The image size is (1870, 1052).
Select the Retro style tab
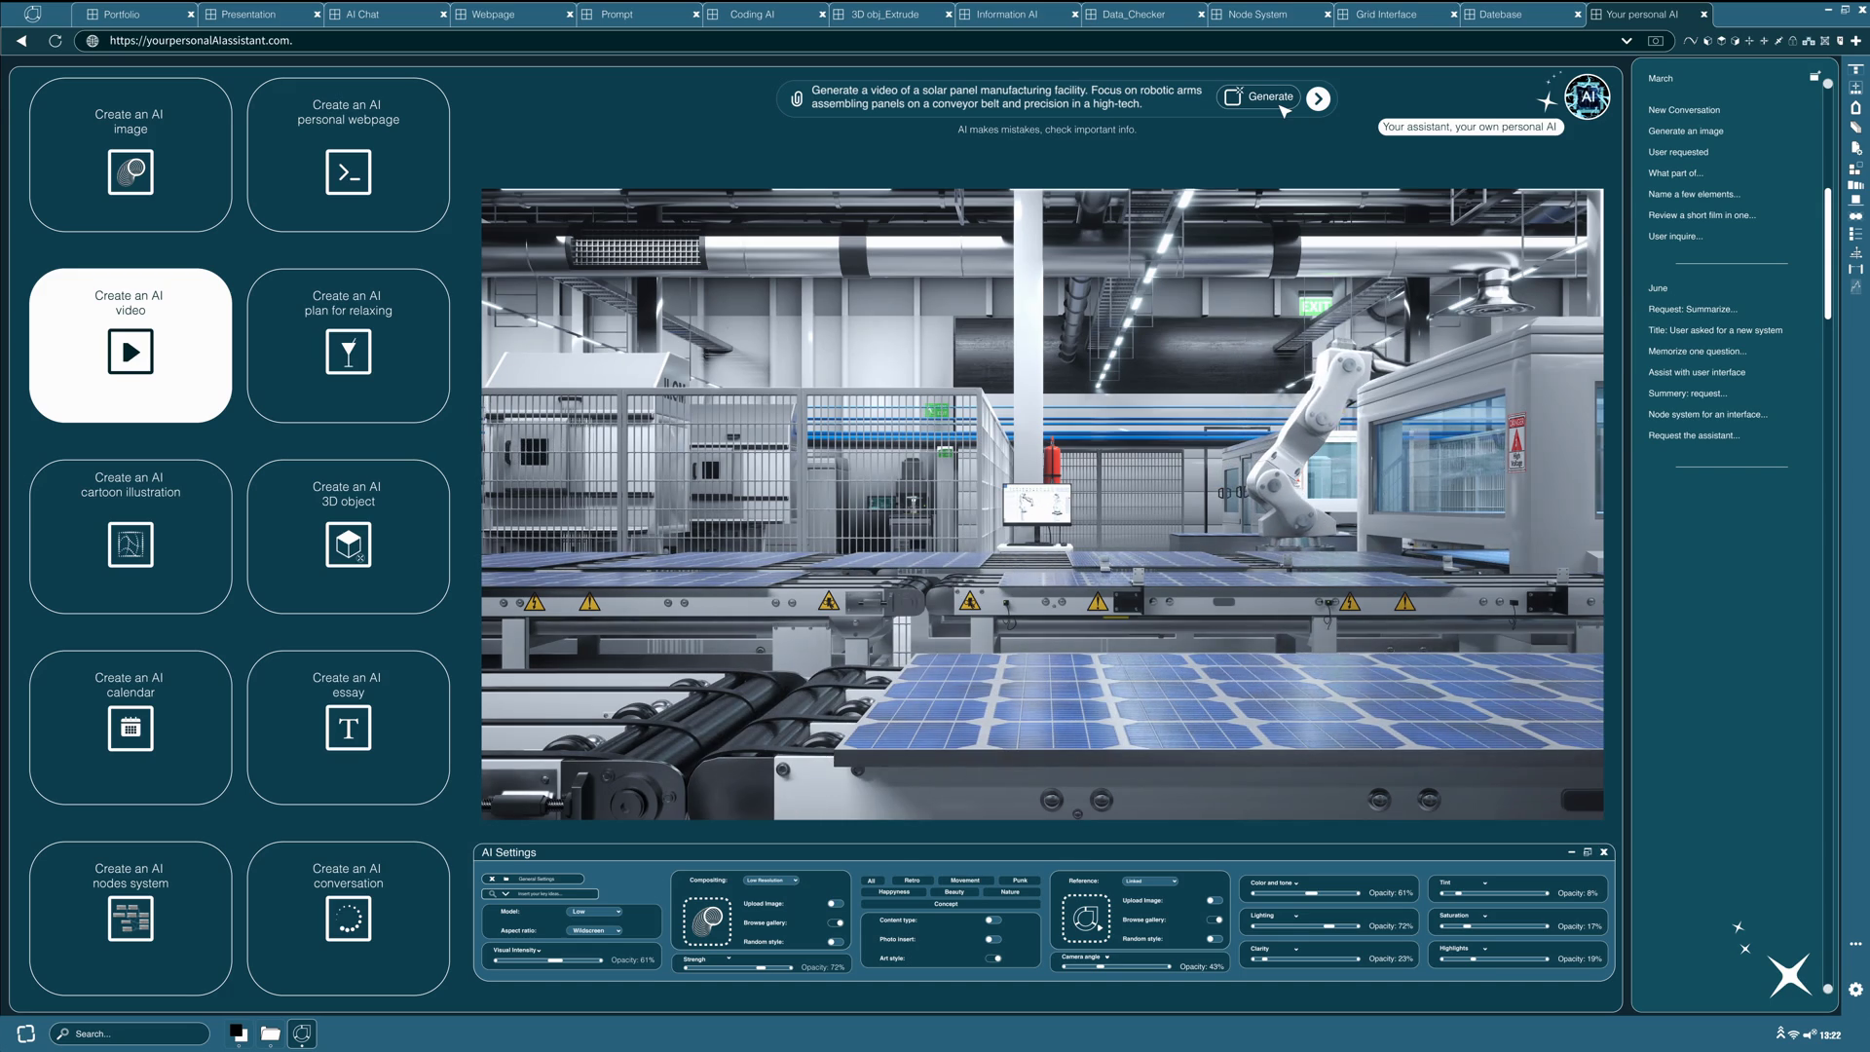tap(912, 880)
